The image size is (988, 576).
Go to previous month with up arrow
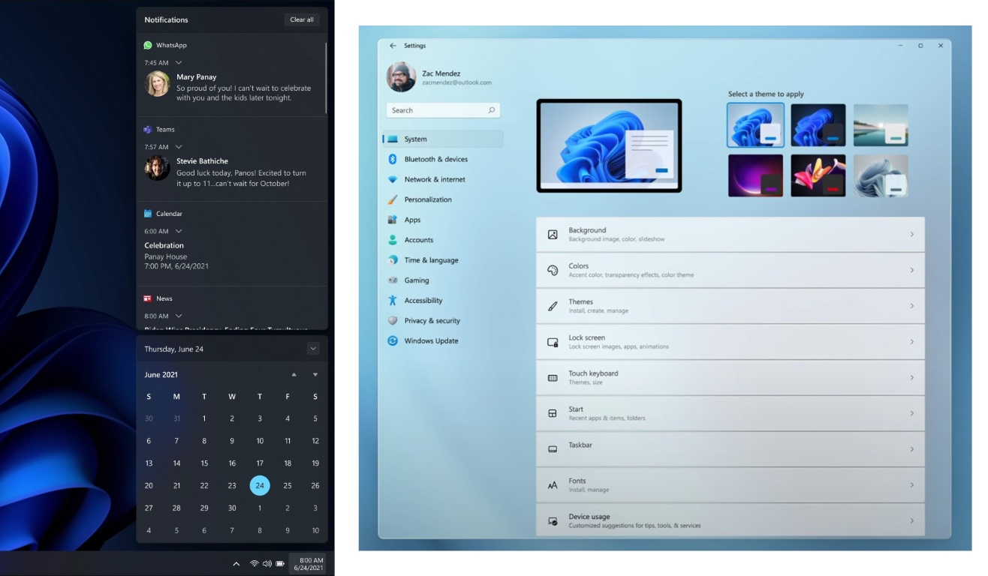(x=294, y=374)
